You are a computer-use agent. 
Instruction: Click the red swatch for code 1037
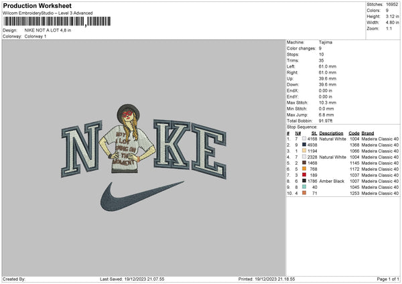point(304,175)
